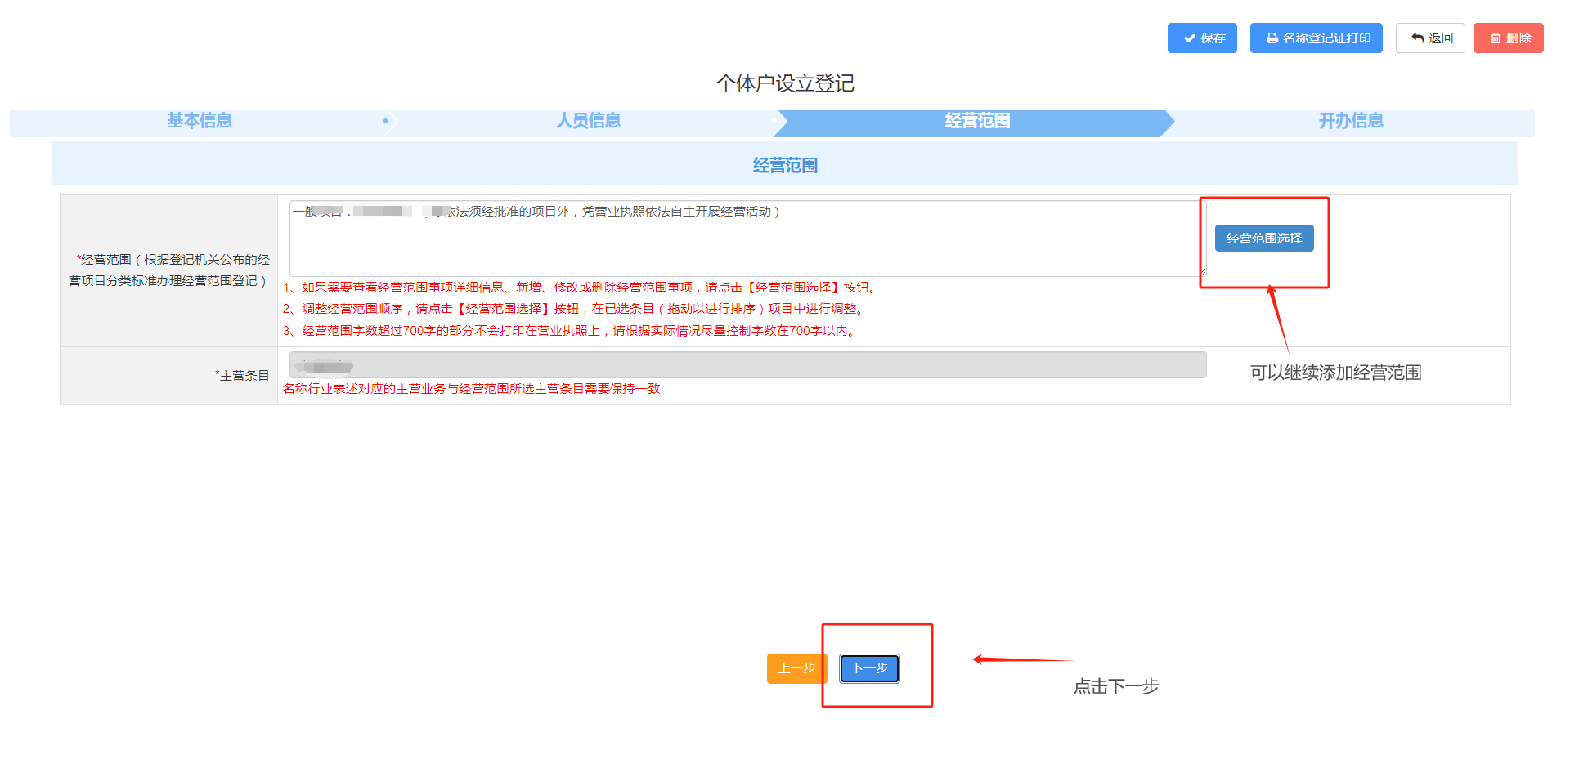Open the 开办信息 step tab
The width and height of the screenshot is (1570, 759).
pos(1350,121)
